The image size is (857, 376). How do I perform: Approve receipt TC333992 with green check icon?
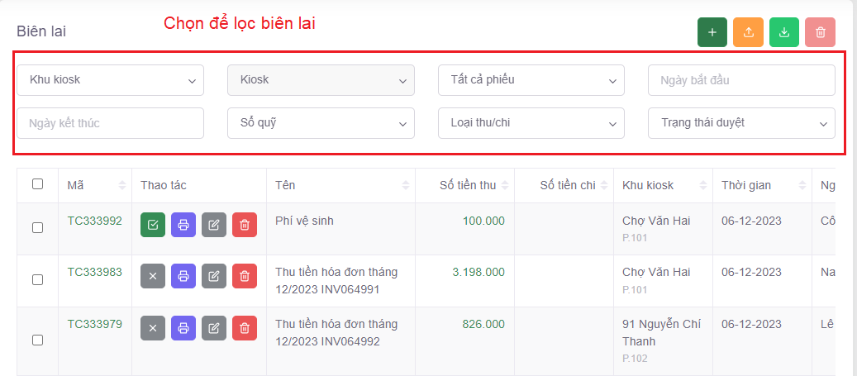[x=153, y=225]
